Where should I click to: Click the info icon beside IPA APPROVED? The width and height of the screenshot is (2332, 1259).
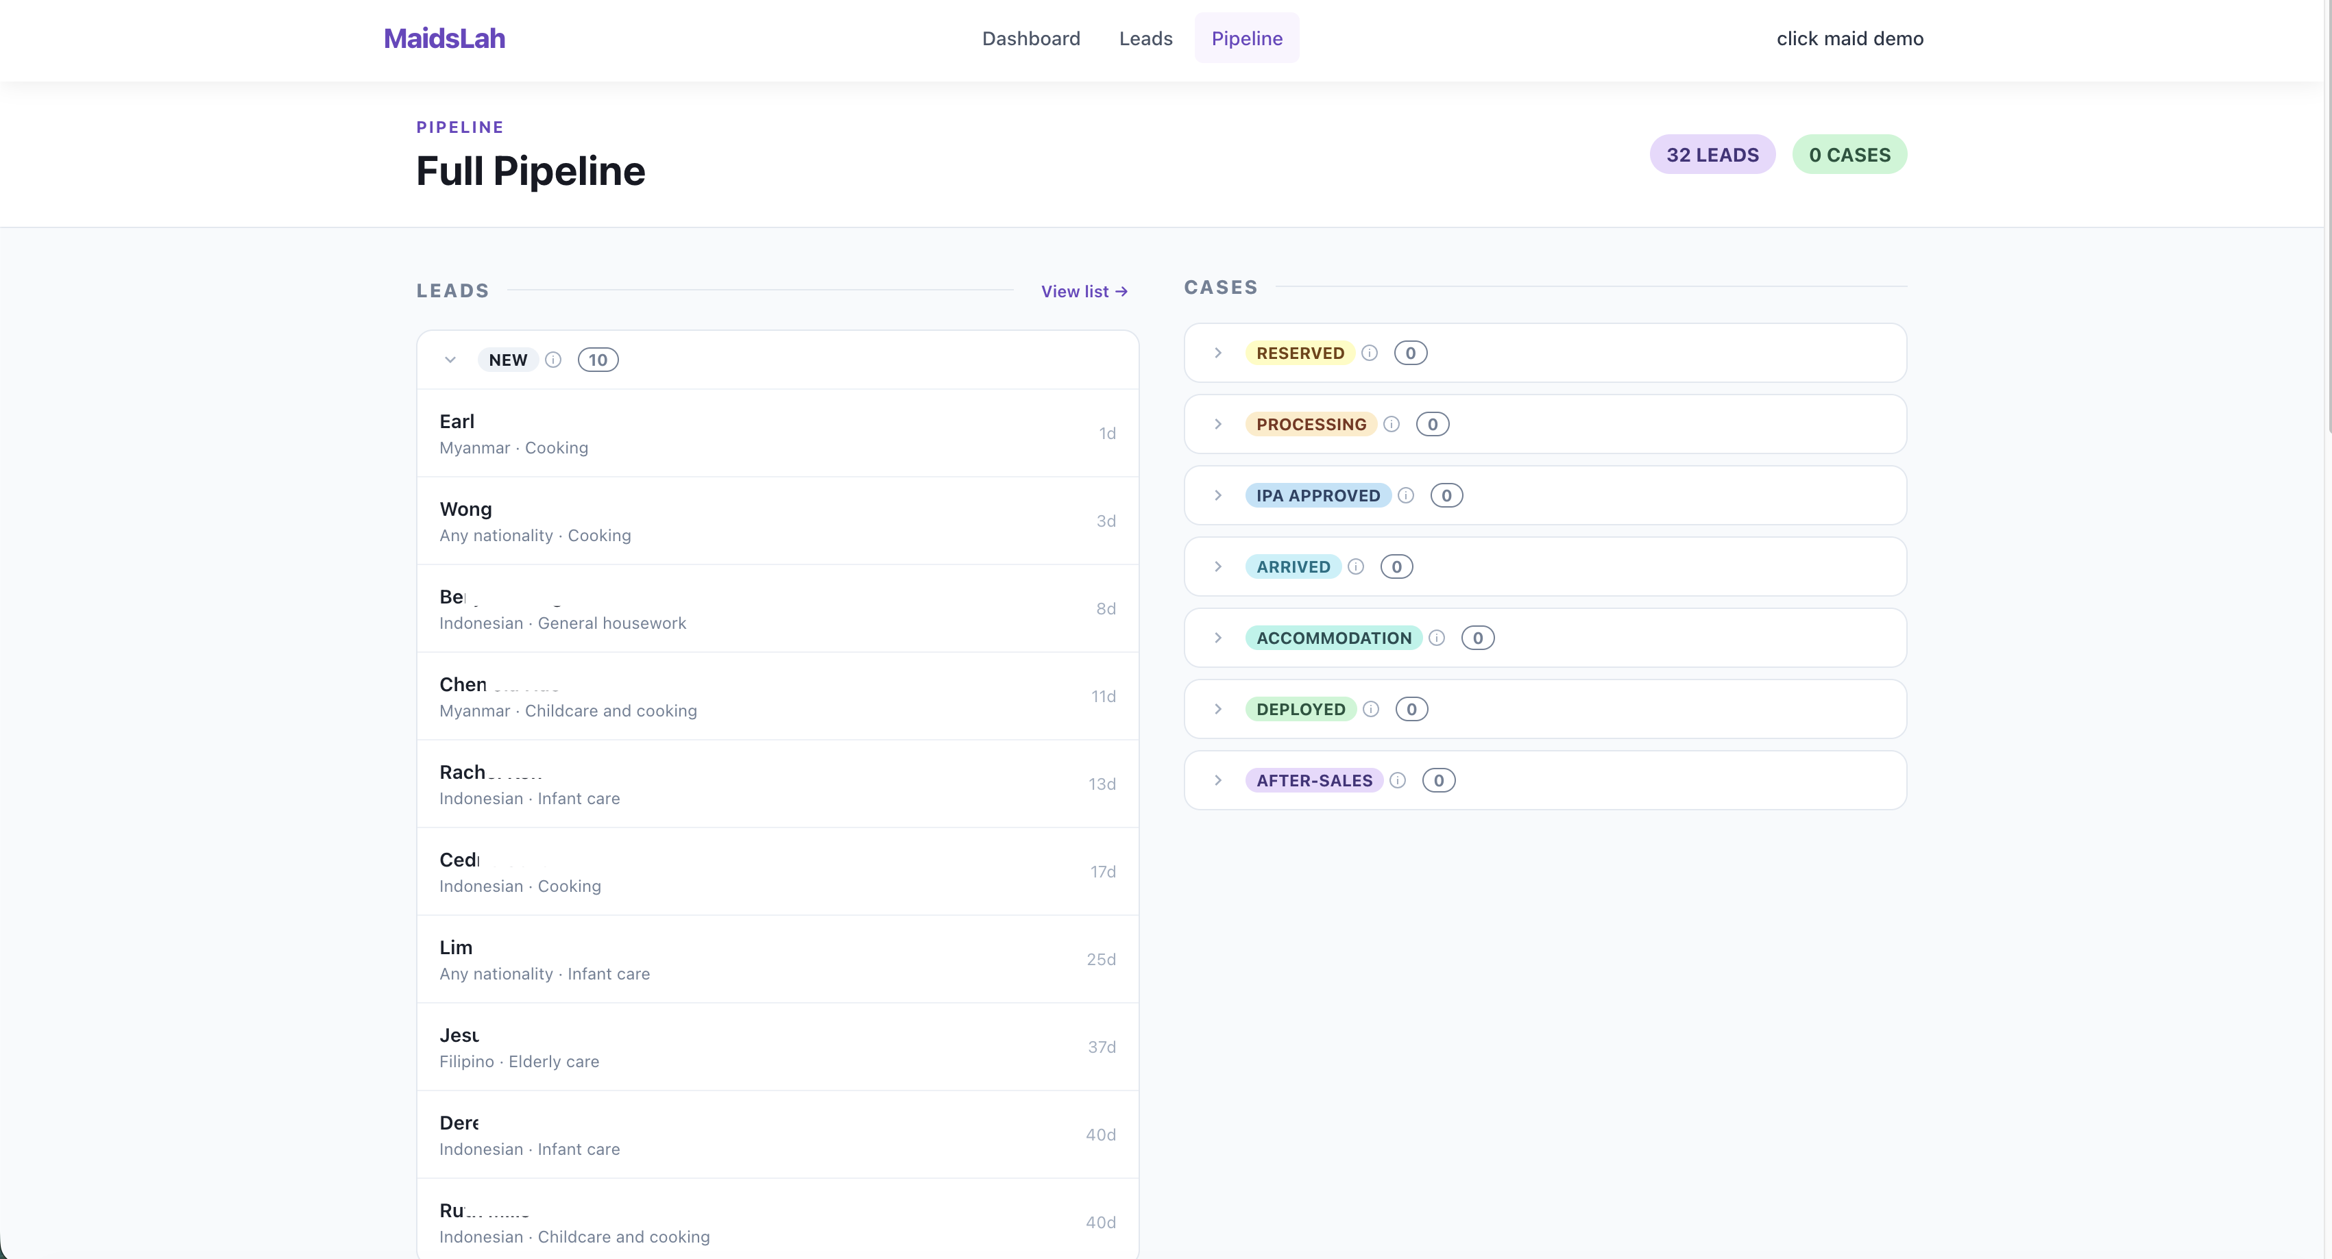[1406, 496]
